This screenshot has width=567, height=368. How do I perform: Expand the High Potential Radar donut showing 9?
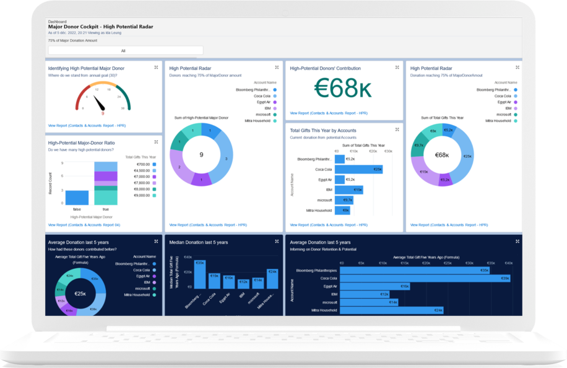(277, 68)
